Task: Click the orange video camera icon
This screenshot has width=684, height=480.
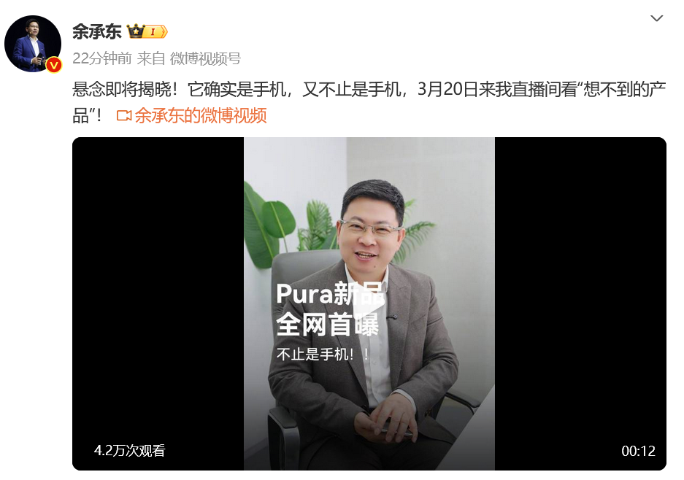Action: 124,115
